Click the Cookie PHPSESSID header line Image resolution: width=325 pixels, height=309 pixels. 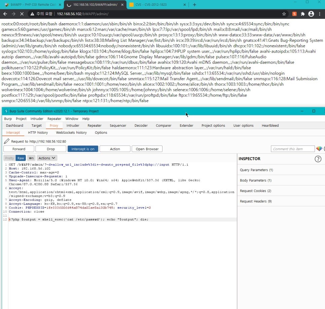pos(80,208)
